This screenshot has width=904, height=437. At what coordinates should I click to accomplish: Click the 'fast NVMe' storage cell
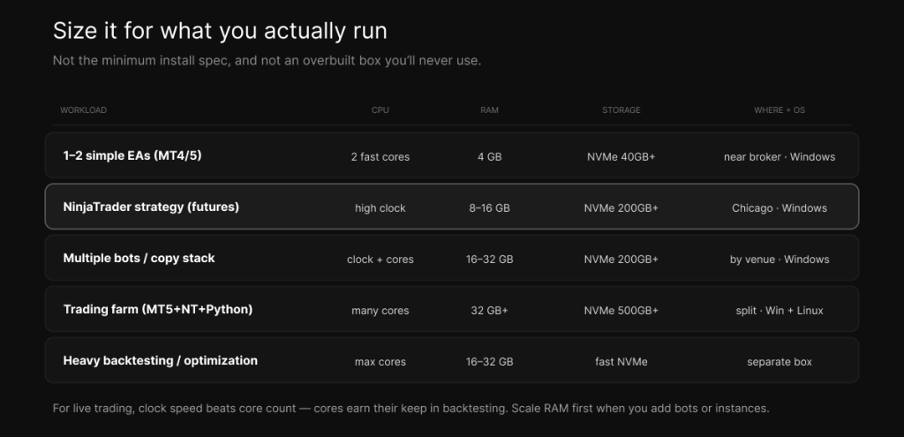point(621,361)
